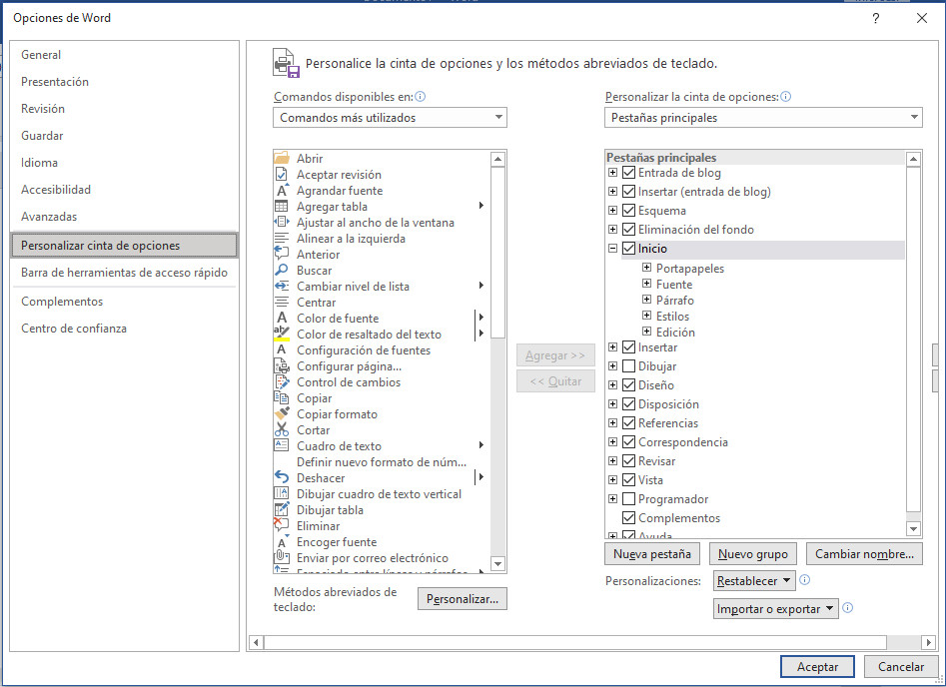
Task: Pick the Agrandar fuente icon
Action: [x=282, y=191]
